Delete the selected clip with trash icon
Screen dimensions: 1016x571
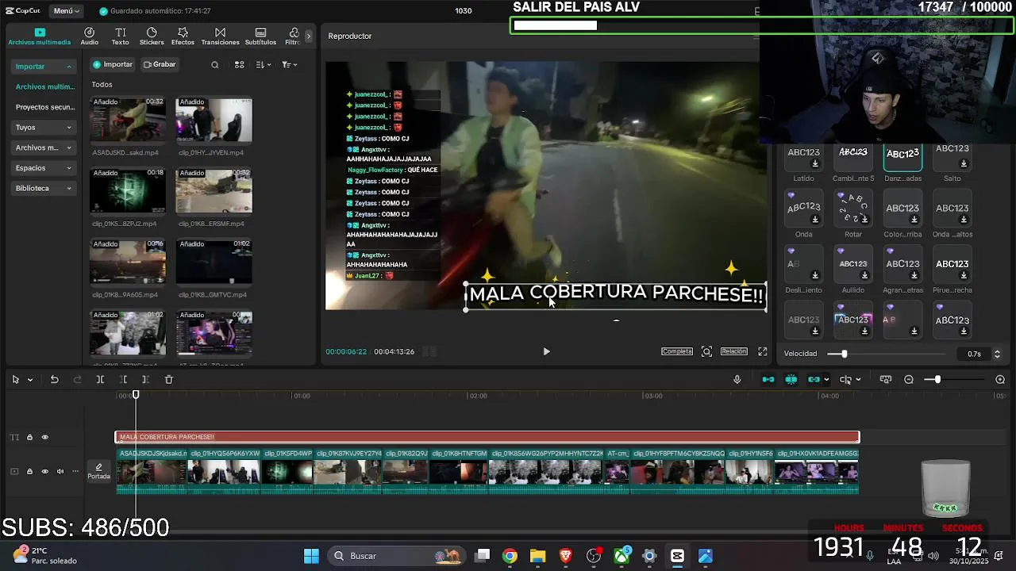[168, 380]
